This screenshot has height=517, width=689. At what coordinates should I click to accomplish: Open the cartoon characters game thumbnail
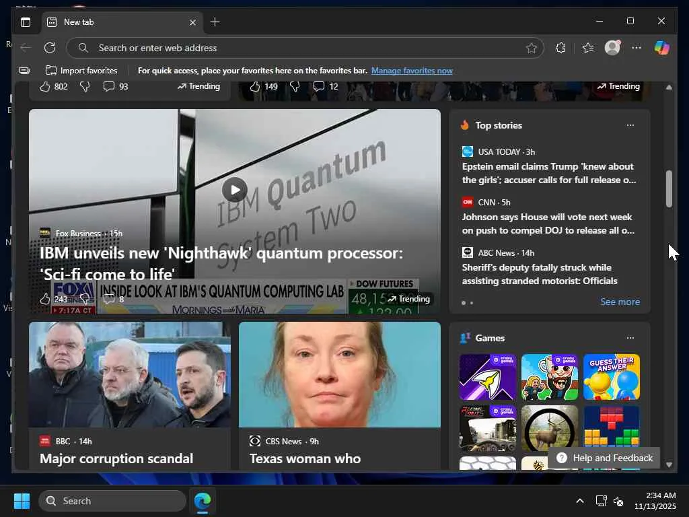[x=550, y=377]
